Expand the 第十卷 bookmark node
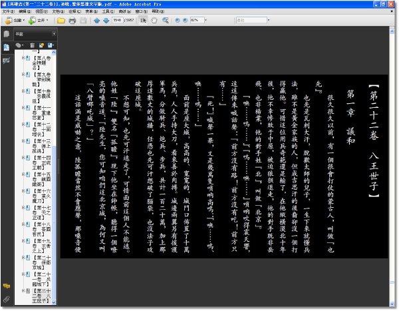Screen dimensions: 399x311 (x=23, y=91)
